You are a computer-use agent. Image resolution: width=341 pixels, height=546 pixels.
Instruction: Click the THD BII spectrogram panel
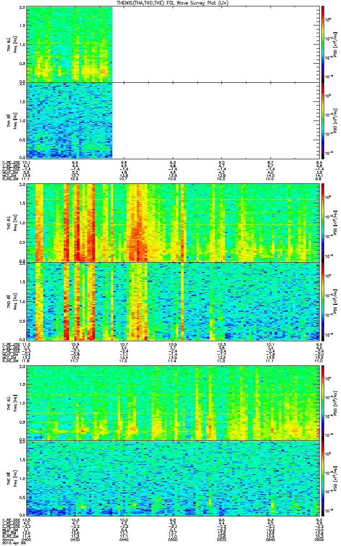pos(173,301)
